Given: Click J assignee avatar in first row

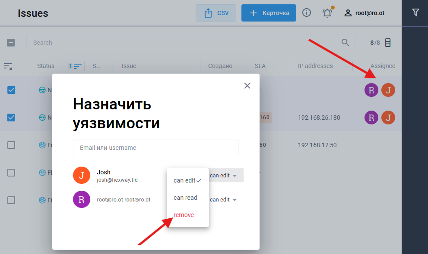Looking at the screenshot, I should tap(388, 90).
